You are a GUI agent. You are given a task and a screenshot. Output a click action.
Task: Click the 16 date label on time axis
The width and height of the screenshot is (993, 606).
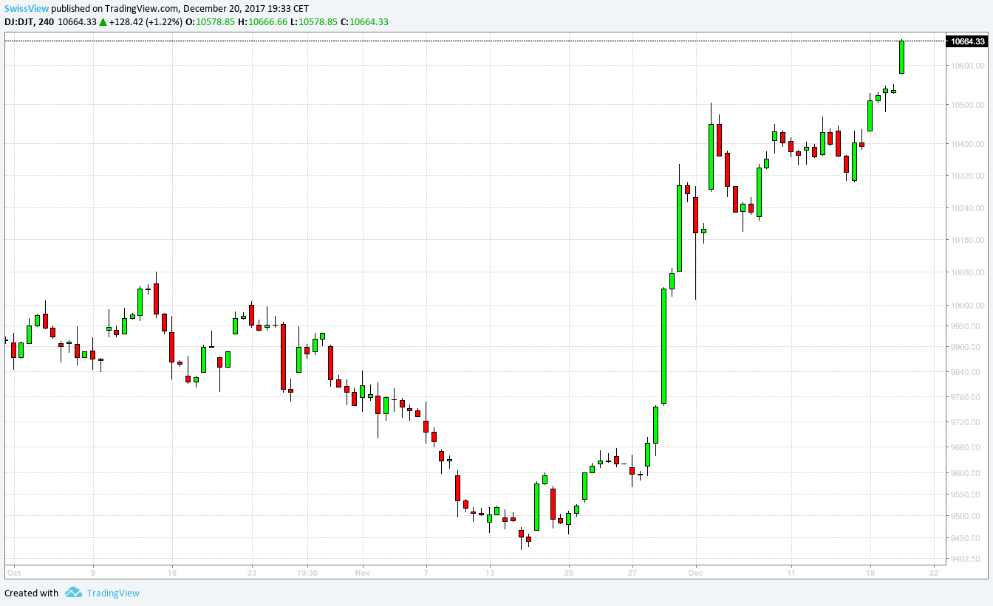tap(172, 572)
